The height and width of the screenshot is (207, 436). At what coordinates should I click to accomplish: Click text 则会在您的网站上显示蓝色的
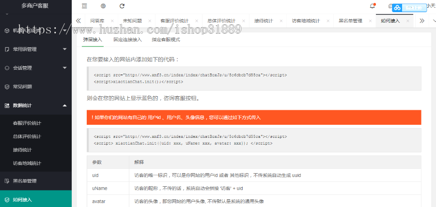[x=143, y=99]
